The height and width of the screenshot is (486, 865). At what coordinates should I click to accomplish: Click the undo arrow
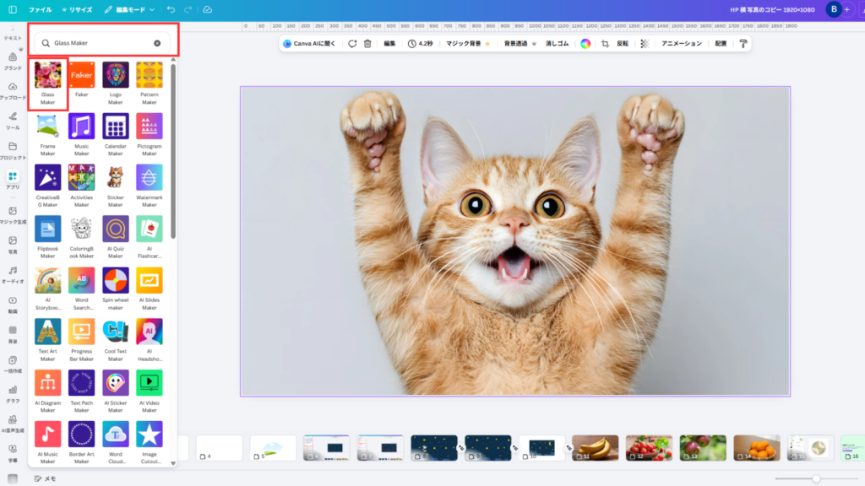click(171, 9)
